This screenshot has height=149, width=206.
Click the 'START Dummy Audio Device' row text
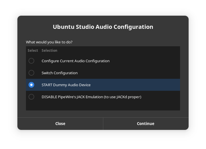[66, 85]
